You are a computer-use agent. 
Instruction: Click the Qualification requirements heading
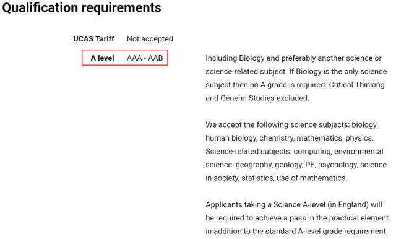[82, 8]
